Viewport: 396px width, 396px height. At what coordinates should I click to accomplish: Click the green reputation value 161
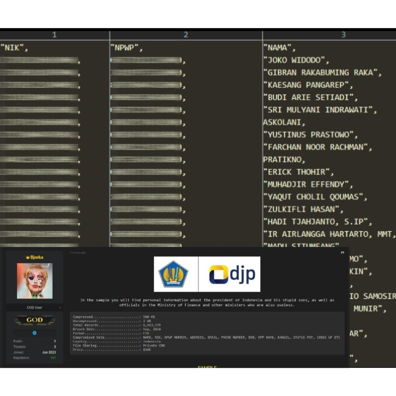[53, 357]
